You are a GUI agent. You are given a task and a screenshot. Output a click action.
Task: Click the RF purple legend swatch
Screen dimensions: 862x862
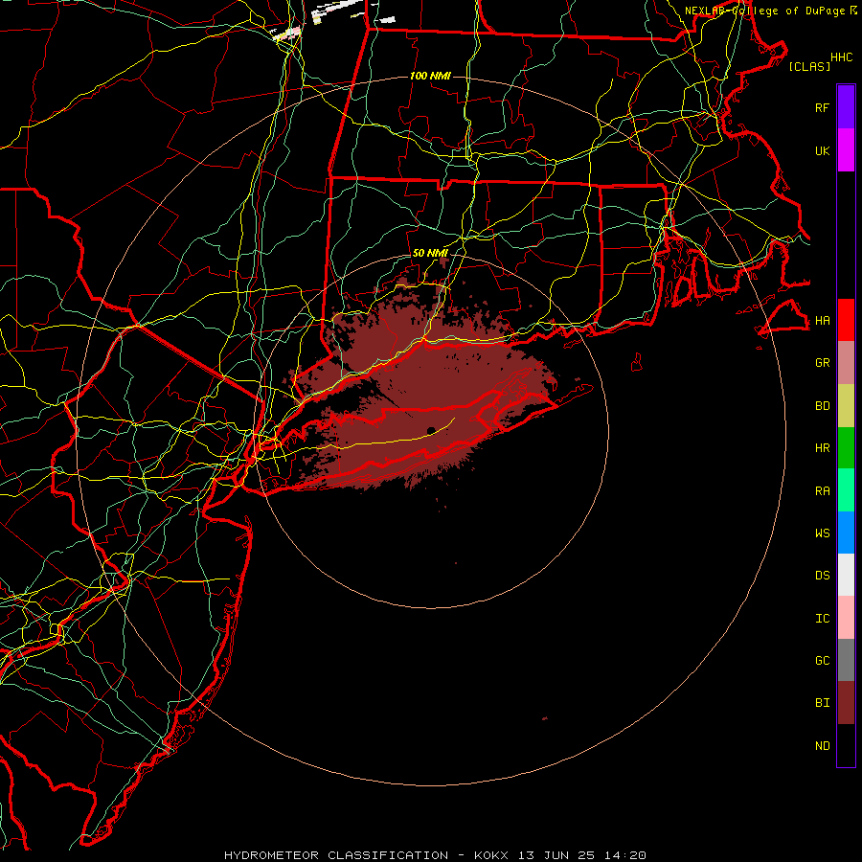pos(846,107)
